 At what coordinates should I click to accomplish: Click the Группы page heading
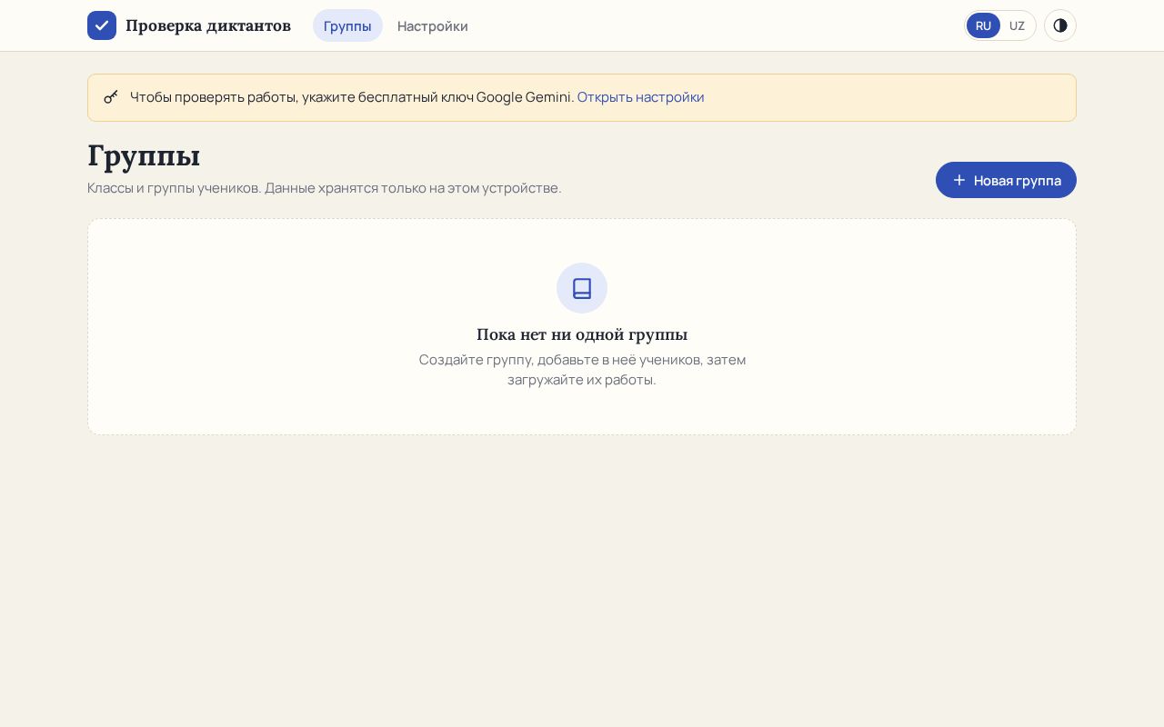pos(144,155)
